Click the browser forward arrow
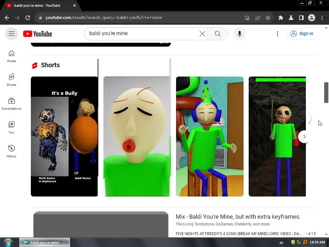Viewport: 329px width, 247px height. 17,18
